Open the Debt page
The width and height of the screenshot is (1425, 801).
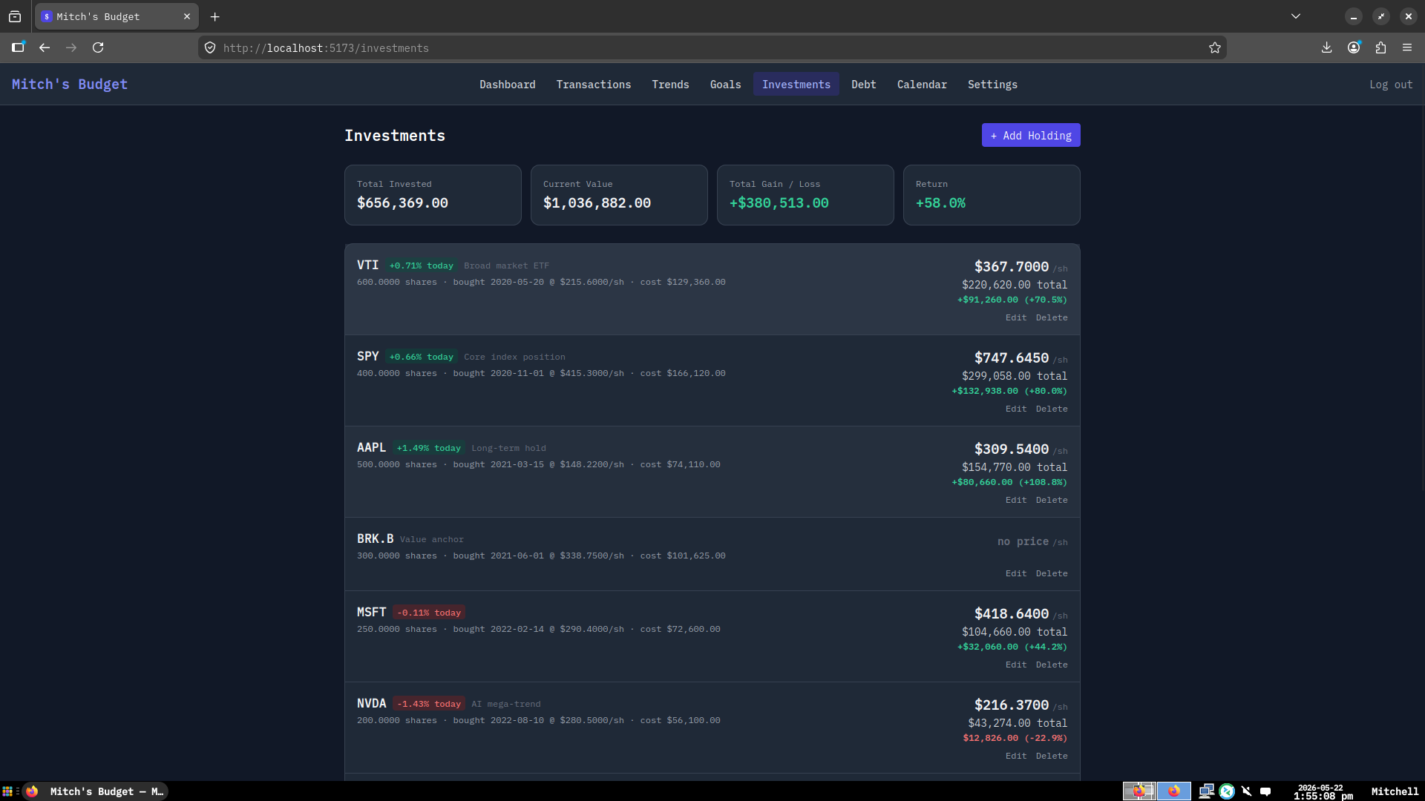pos(864,85)
